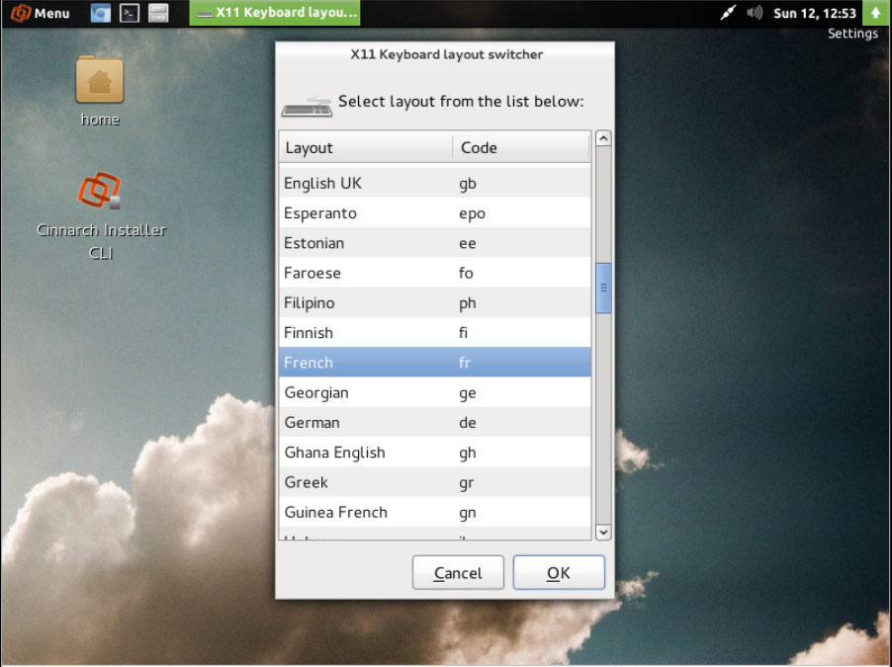The height and width of the screenshot is (667, 892).
Task: Open the sound volume tray icon
Action: click(x=755, y=13)
